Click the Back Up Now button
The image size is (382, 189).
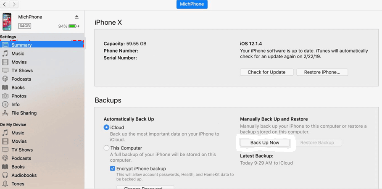(x=265, y=143)
